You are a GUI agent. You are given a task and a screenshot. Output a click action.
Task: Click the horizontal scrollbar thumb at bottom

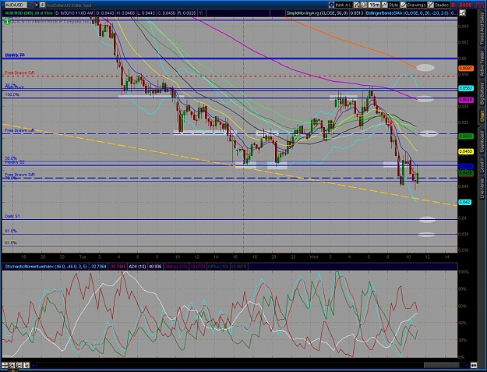coord(441,365)
